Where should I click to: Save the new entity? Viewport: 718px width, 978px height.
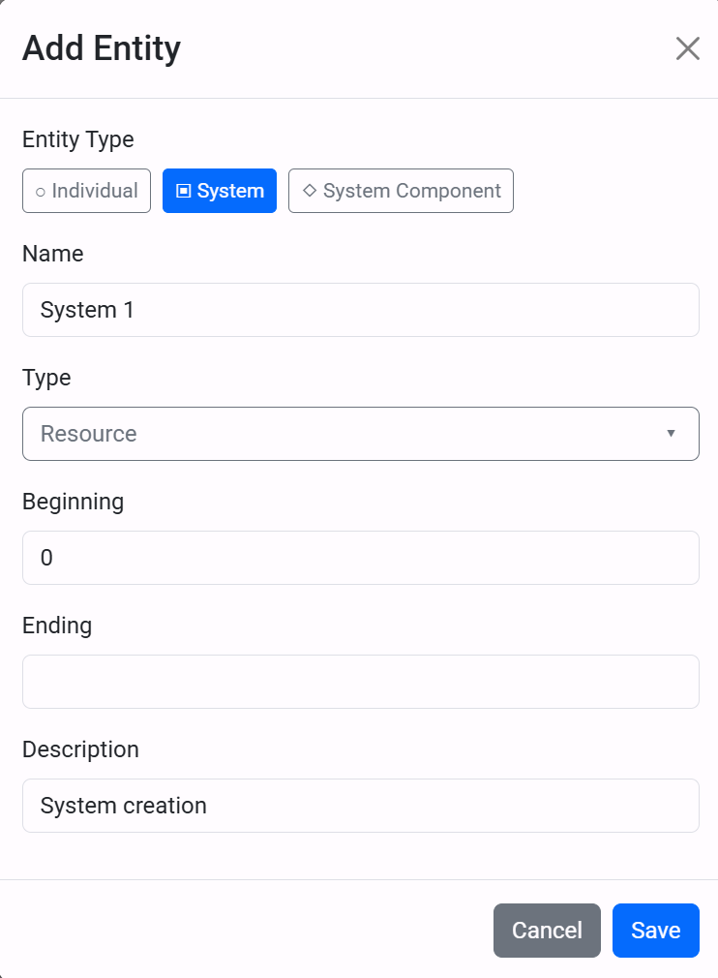pyautogui.click(x=655, y=930)
